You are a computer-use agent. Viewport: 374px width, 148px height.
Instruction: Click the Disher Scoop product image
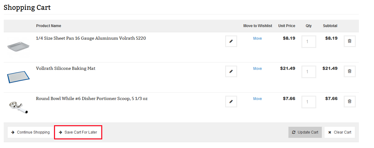click(18, 106)
